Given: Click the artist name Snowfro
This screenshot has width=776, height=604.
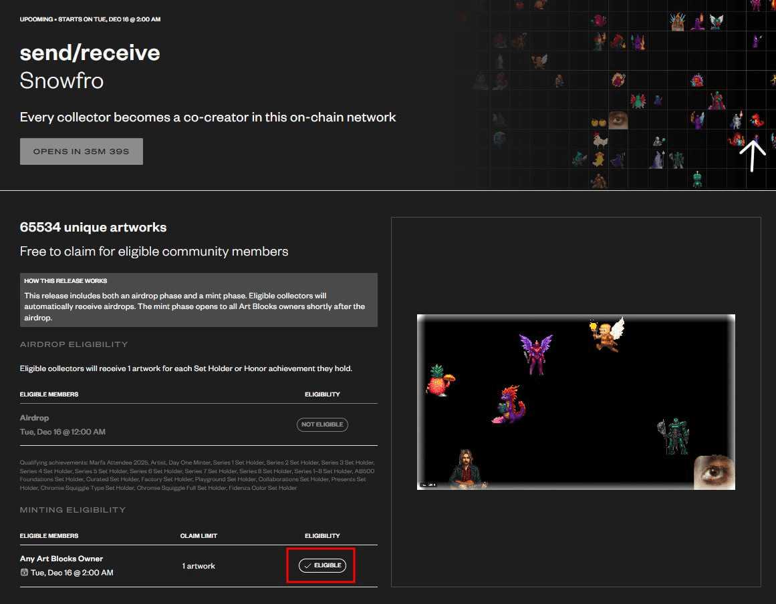Looking at the screenshot, I should pos(61,81).
